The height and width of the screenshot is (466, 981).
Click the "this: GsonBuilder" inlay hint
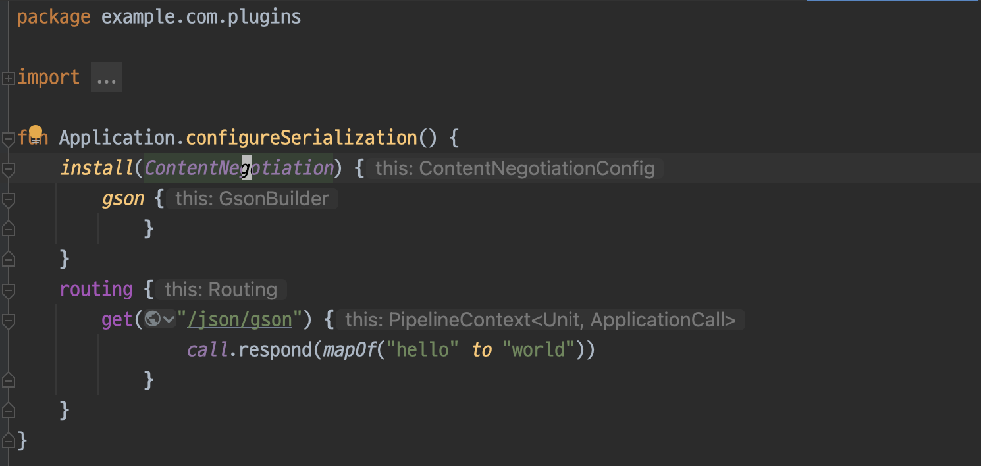[x=252, y=199]
